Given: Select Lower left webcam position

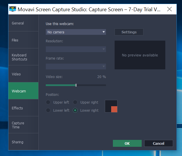Looking at the screenshot, I should point(48,111).
